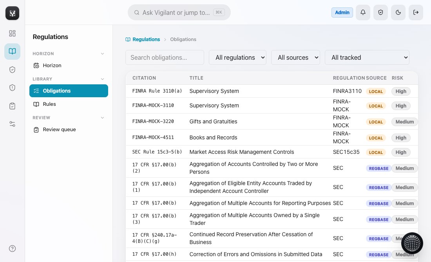The width and height of the screenshot is (431, 262).
Task: Click the FINRA-MOCK-4511 citation
Action: [x=153, y=137]
